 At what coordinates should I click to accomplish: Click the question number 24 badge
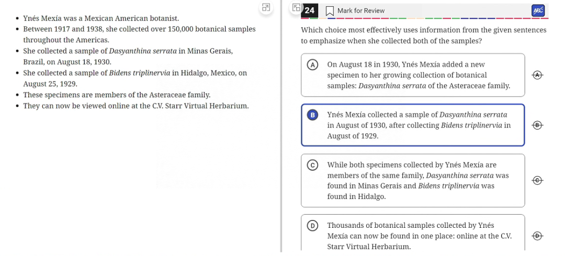click(x=309, y=10)
